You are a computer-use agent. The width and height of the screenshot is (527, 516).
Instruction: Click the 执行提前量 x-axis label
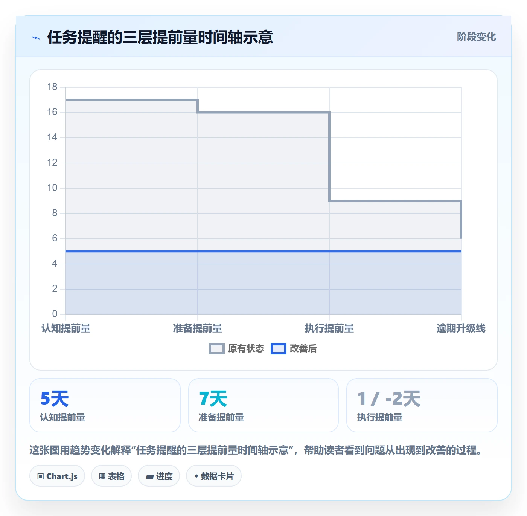click(x=329, y=328)
